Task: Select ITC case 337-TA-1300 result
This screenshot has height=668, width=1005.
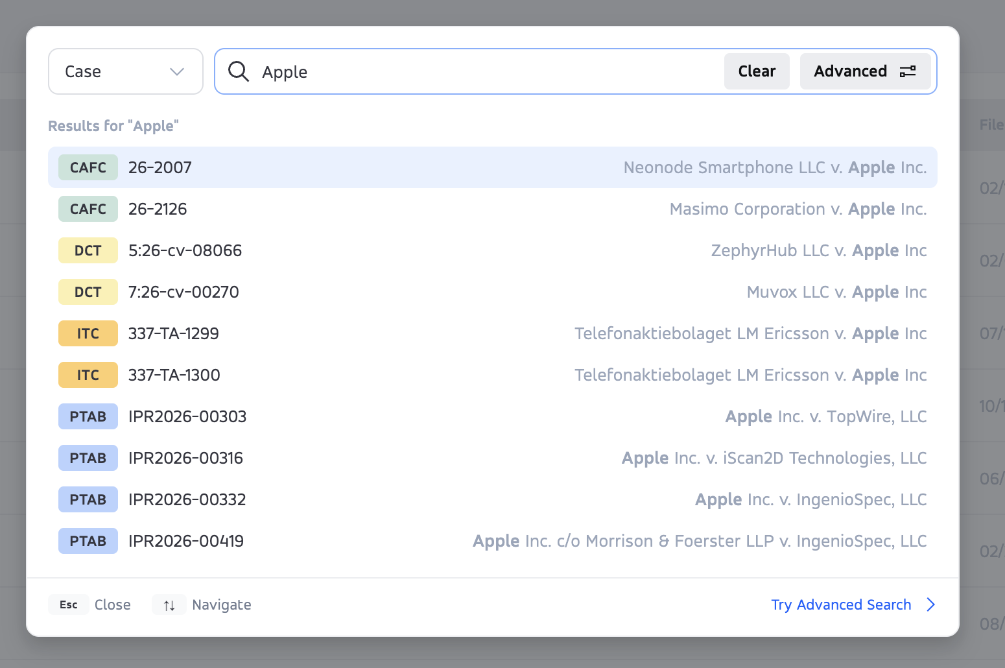Action: 493,375
